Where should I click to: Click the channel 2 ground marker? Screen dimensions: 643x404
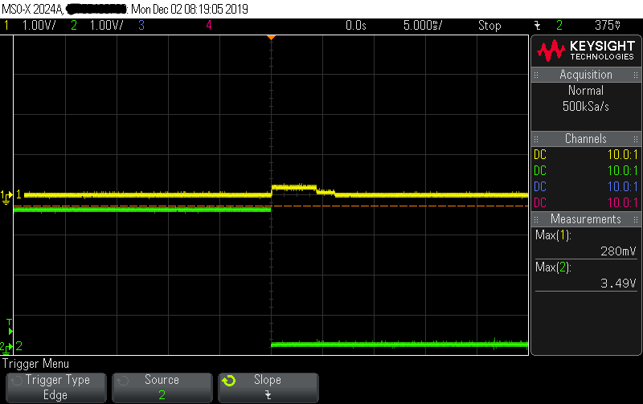coord(6,348)
